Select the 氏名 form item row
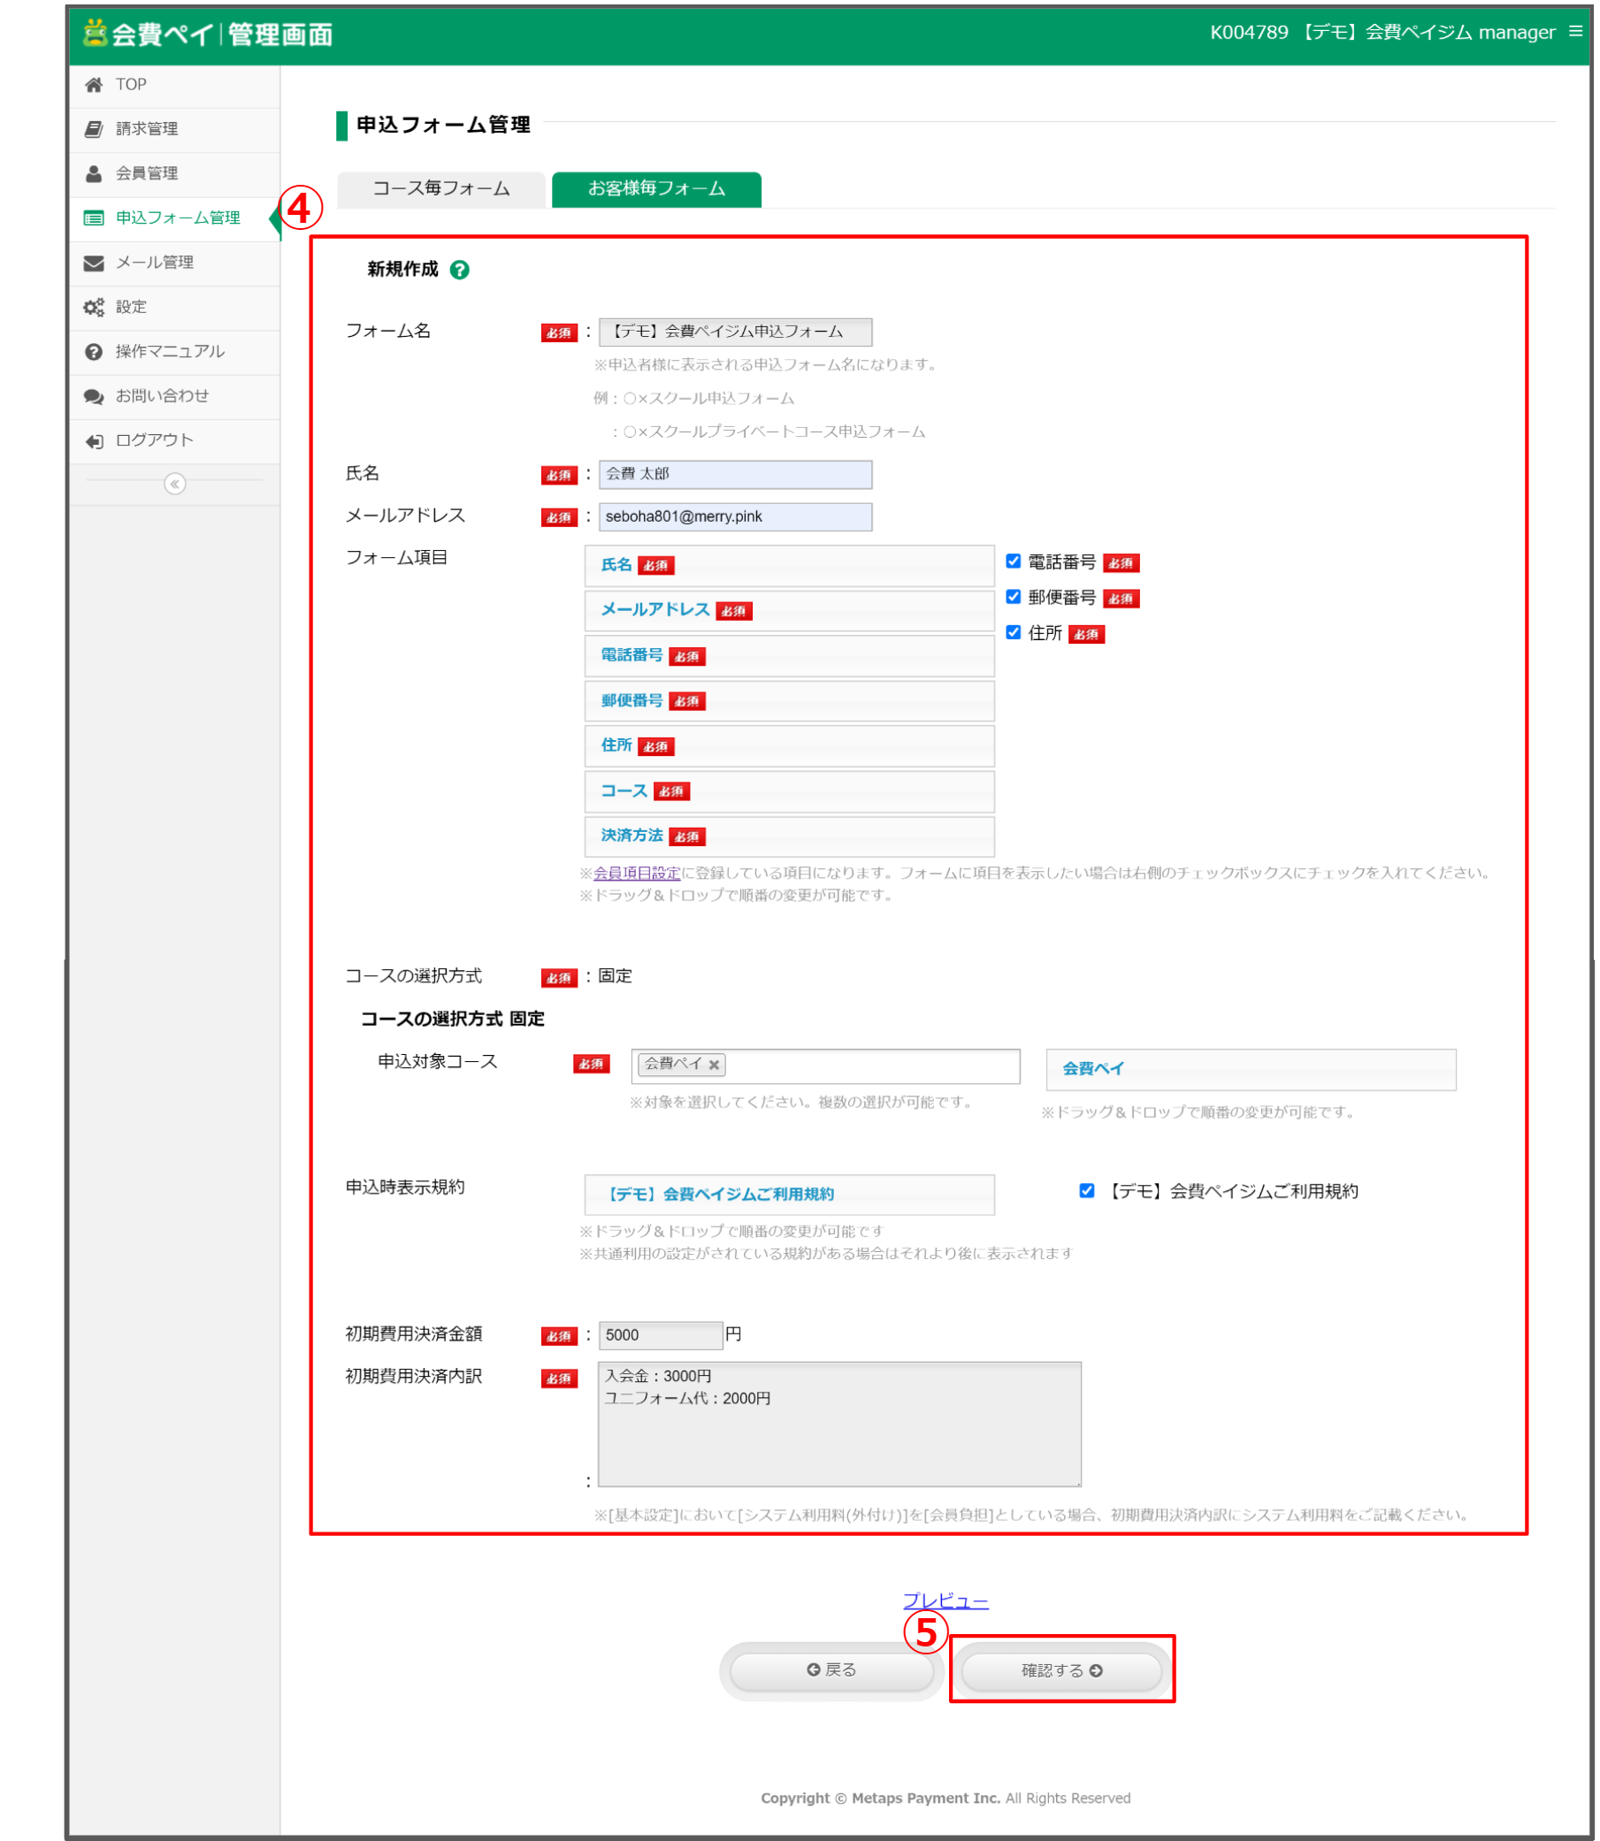This screenshot has width=1600, height=1841. (x=791, y=567)
